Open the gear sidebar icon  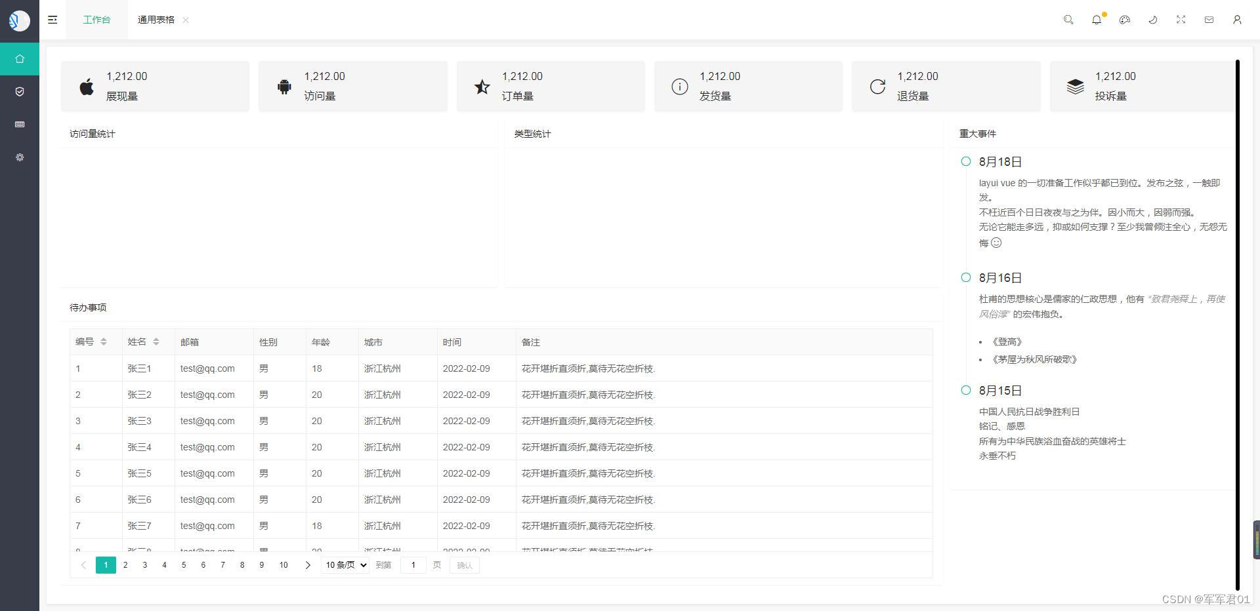tap(20, 157)
